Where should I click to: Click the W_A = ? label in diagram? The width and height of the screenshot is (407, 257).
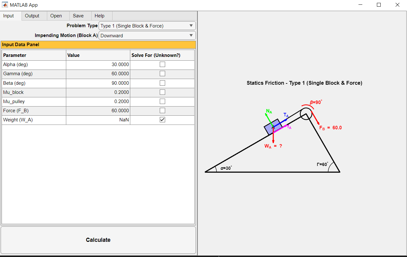273,146
